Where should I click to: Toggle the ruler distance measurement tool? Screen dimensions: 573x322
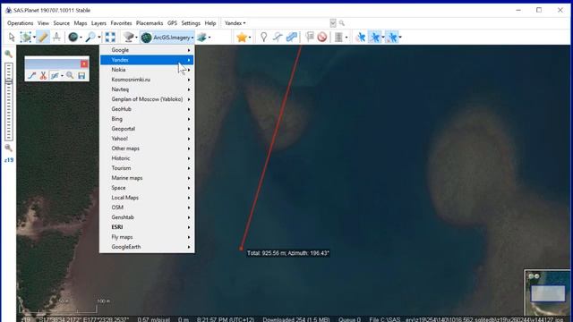43,37
